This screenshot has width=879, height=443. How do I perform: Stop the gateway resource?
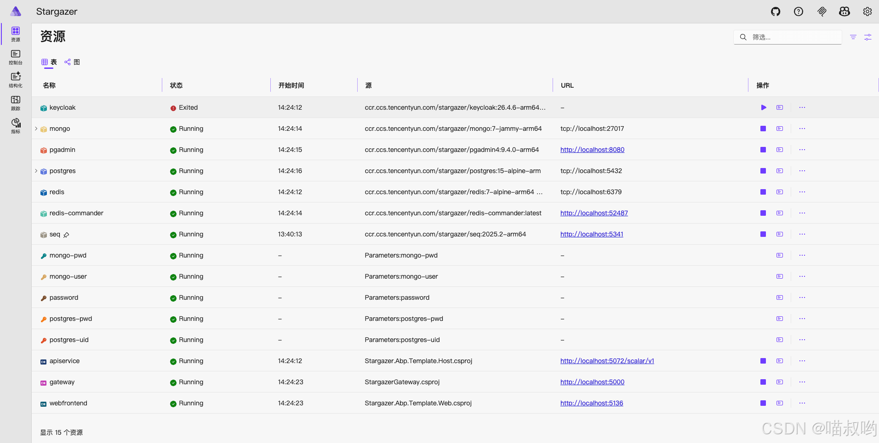point(763,382)
